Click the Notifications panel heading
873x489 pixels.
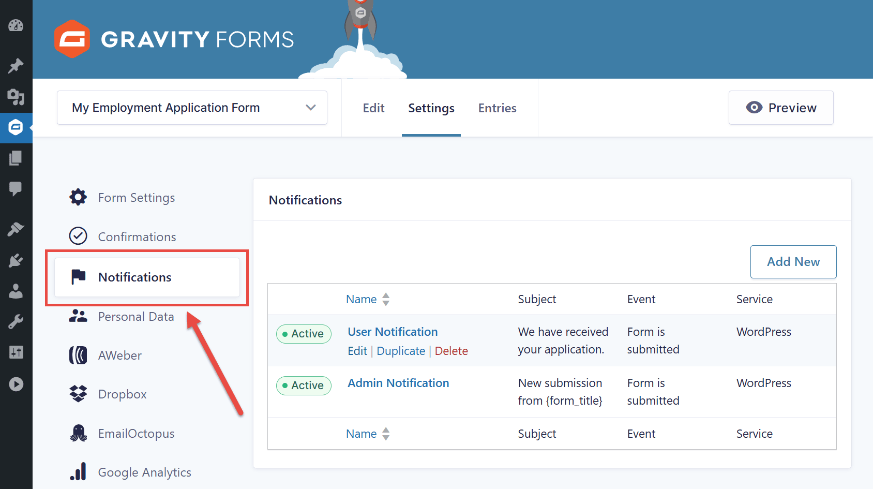pos(305,200)
